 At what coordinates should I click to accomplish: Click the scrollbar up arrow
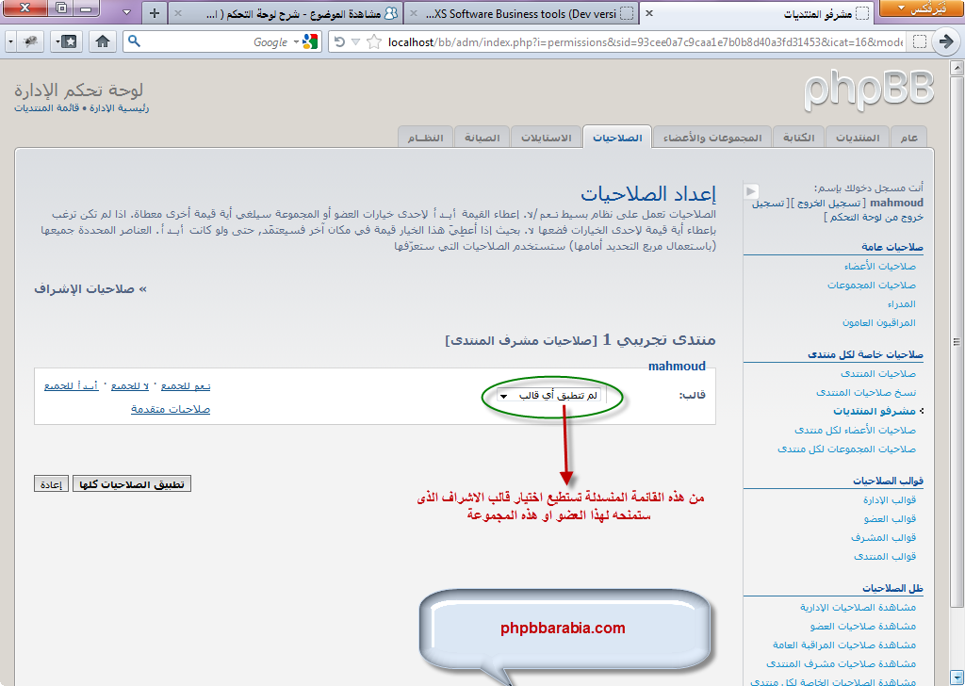957,68
